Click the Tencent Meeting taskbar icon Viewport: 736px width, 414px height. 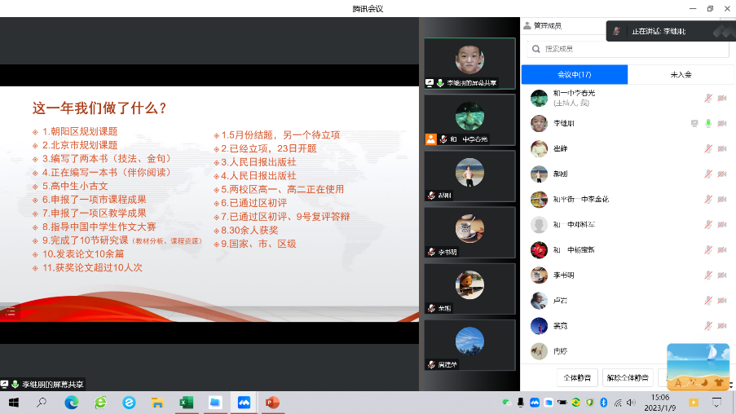coord(243,403)
